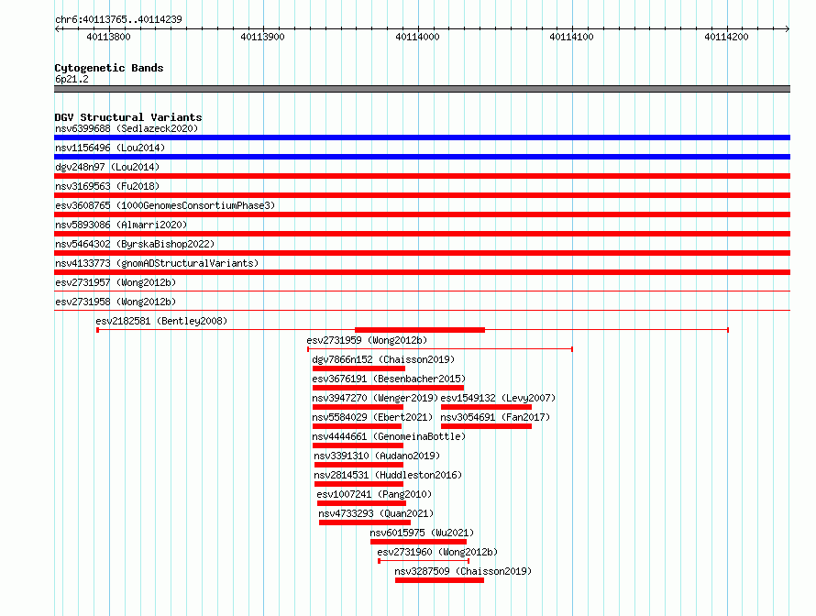The height and width of the screenshot is (616, 816).
Task: Open nsv4133773 (gnomADStructuralVariants) entry
Action: (x=157, y=263)
